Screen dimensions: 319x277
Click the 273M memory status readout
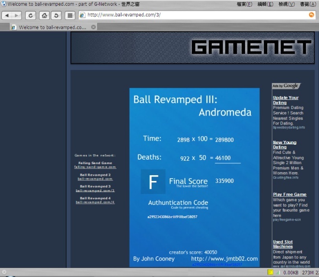pos(307,273)
